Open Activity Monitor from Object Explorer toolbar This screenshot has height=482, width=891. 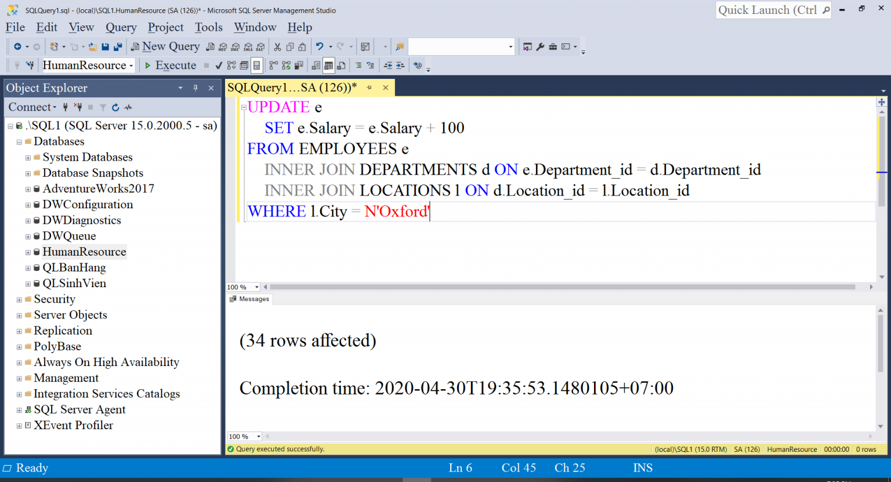coord(128,107)
